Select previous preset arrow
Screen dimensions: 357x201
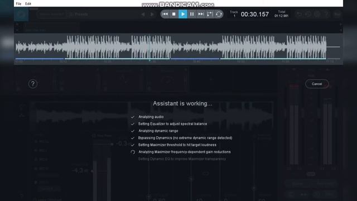(143, 15)
